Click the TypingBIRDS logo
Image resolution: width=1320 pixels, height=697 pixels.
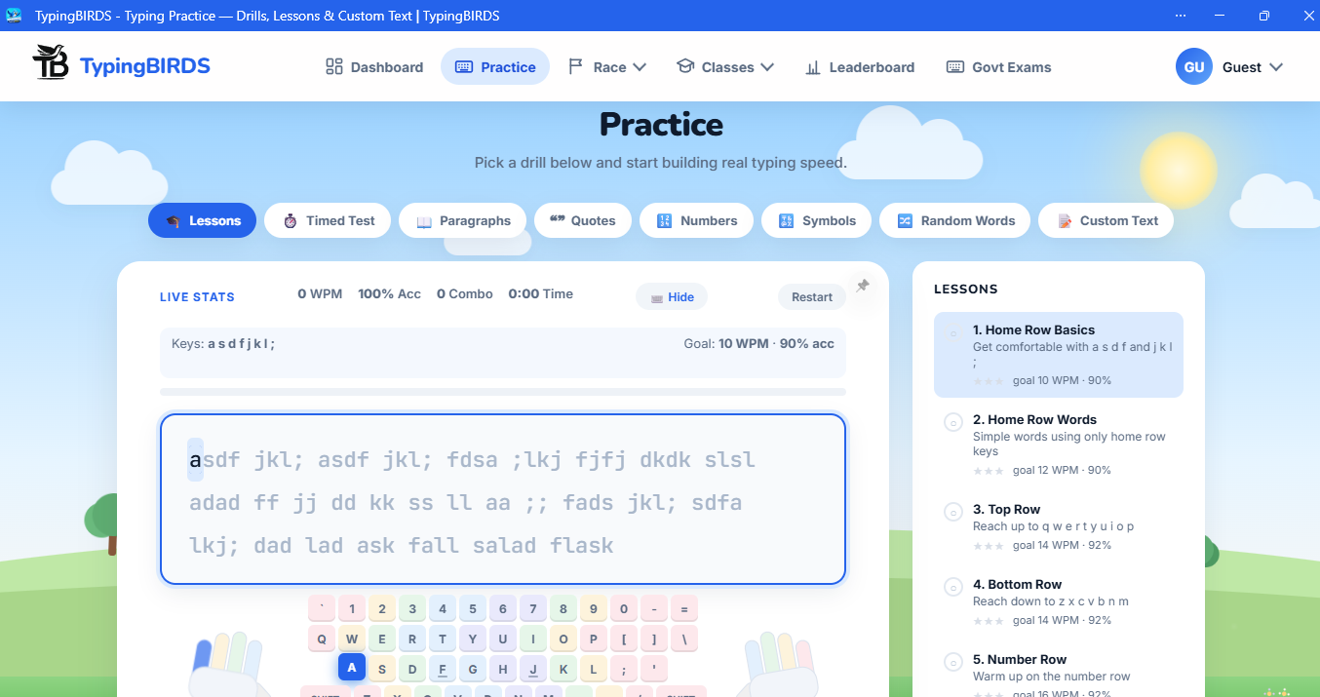coord(121,65)
